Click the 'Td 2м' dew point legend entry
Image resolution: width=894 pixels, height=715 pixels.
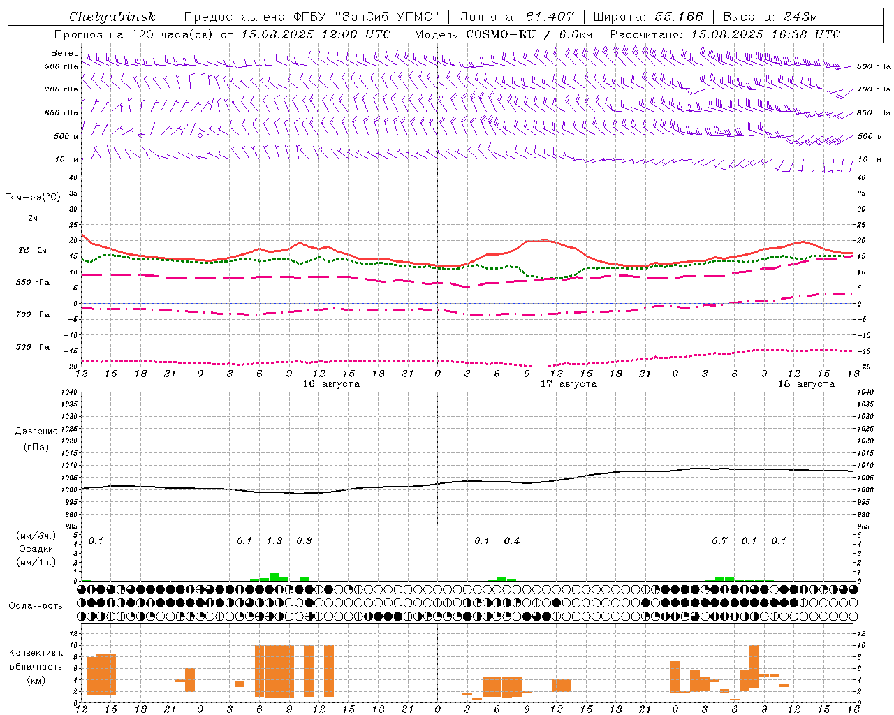coord(32,250)
